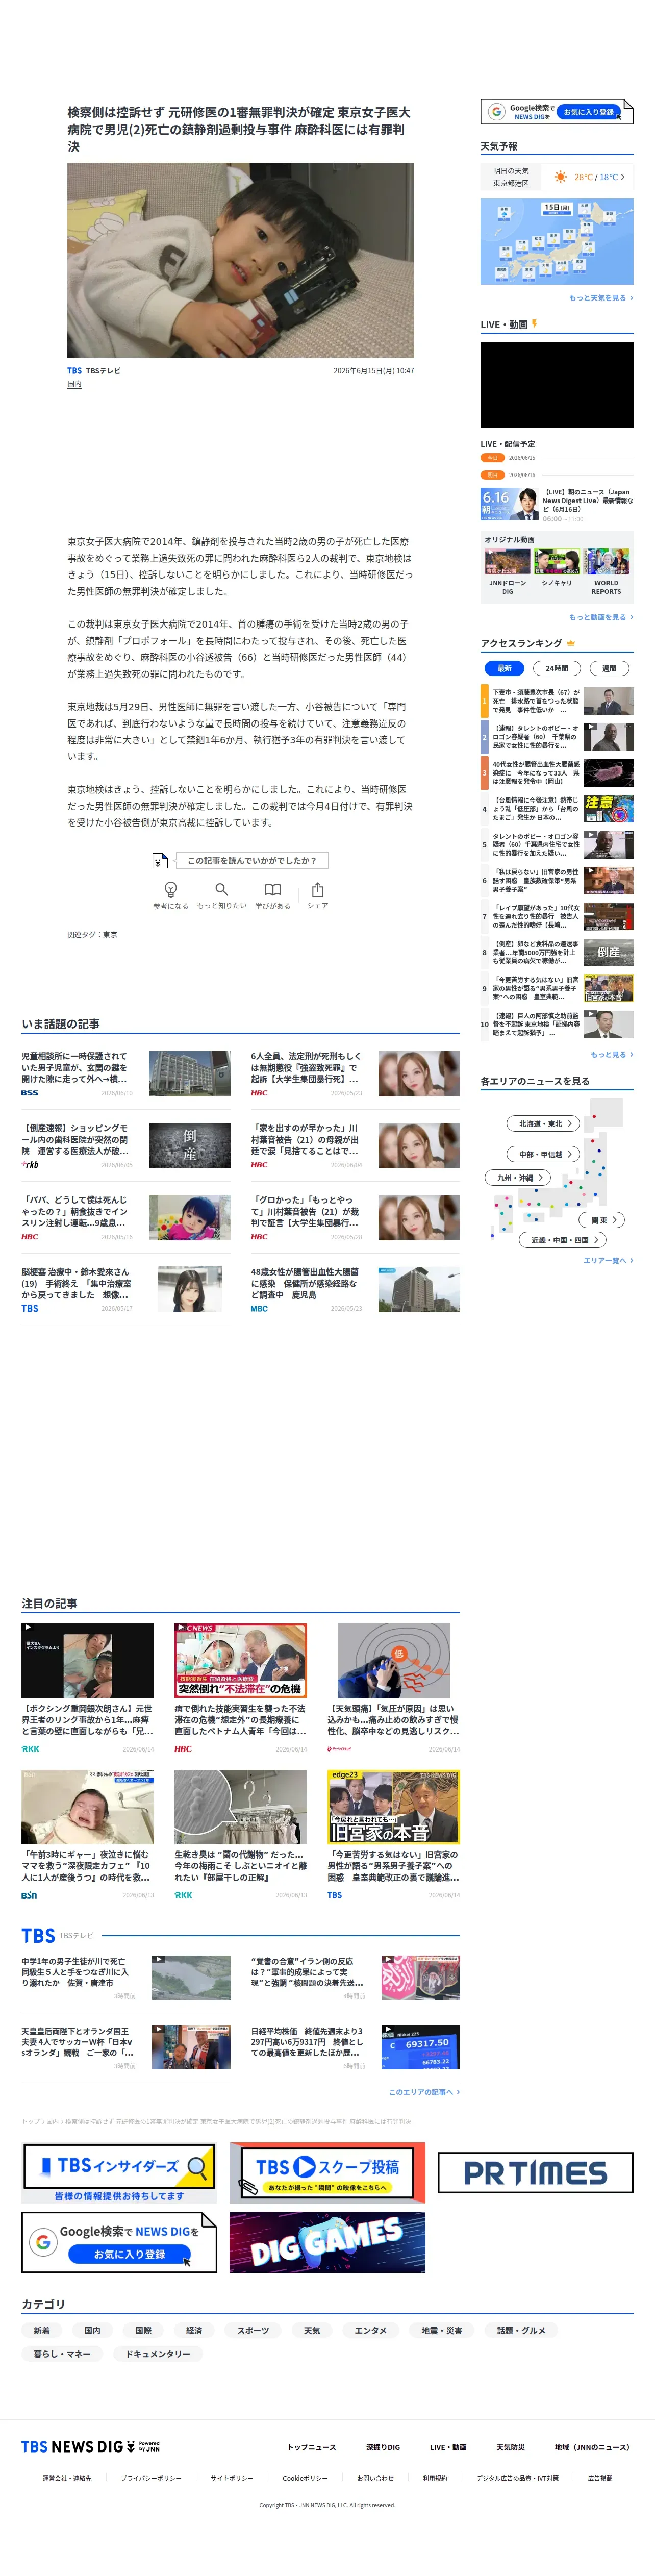Expand 近畿・中国・四国 area news

(563, 1239)
